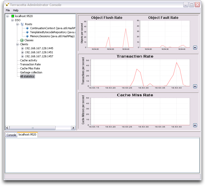
Task: Click the blue diamond icon beside ContinuationContext
Action: [x=27, y=28]
